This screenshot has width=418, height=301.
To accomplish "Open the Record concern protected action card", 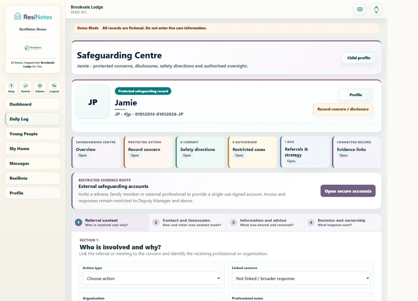I will [148, 152].
